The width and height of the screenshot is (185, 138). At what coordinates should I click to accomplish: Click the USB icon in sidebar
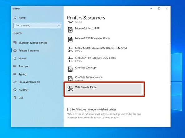15,98
